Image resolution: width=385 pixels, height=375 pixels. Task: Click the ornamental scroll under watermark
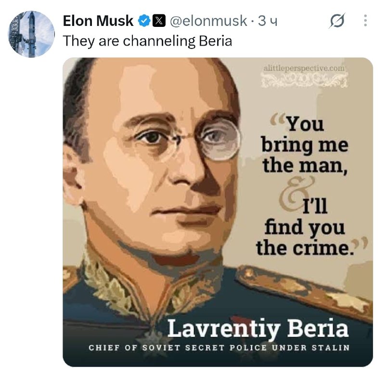coord(304,80)
